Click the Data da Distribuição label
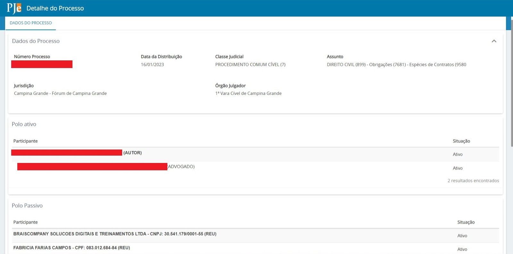The image size is (513, 254). [x=161, y=57]
